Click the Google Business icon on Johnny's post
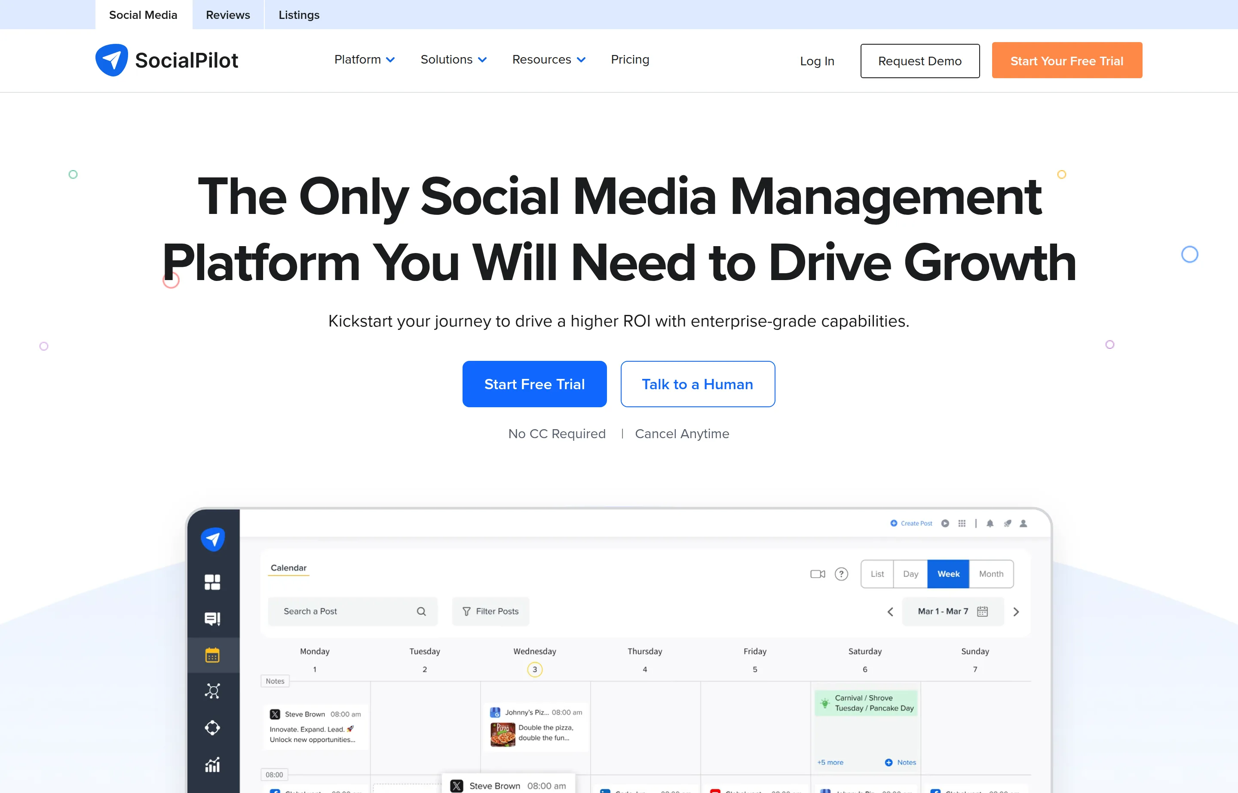 coord(495,712)
